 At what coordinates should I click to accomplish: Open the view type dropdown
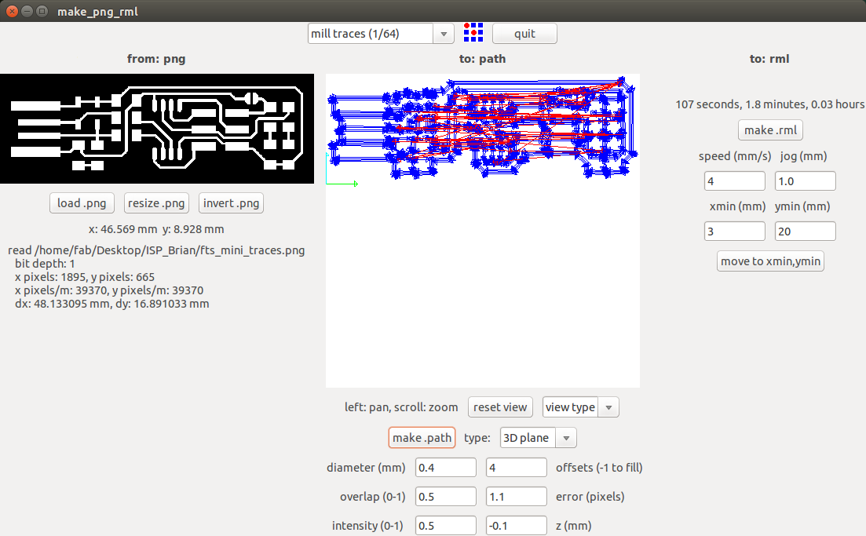(580, 407)
